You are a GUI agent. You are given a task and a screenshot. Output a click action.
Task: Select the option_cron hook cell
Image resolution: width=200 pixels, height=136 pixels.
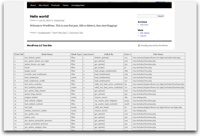coord(47,117)
